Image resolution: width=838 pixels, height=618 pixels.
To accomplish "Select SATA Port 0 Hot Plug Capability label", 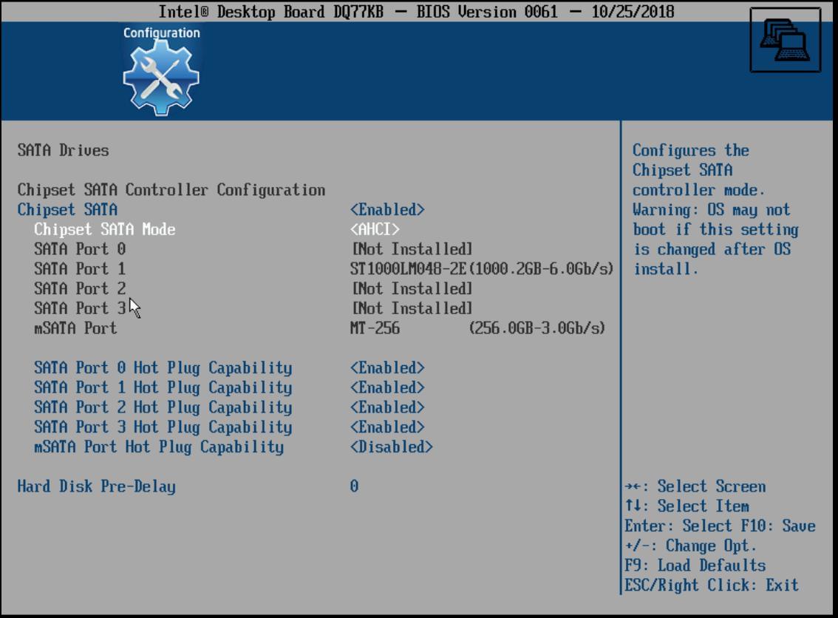I will tap(163, 368).
